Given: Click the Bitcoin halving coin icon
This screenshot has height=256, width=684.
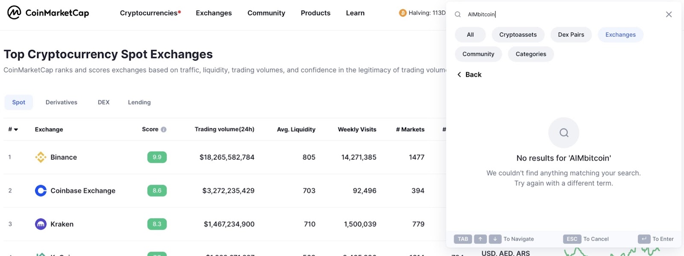Looking at the screenshot, I should point(403,13).
